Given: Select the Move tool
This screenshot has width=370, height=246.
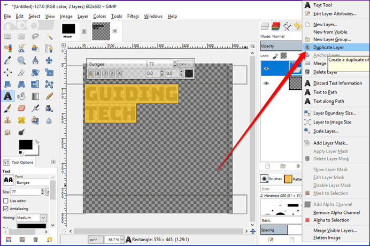Looking at the screenshot, I should (x=49, y=60).
